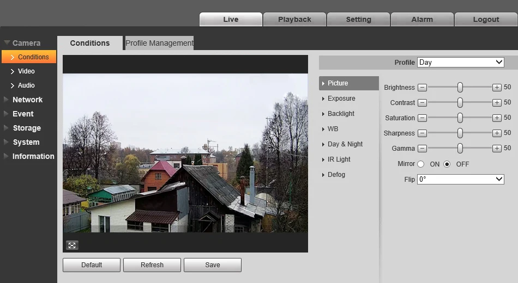This screenshot has width=518, height=283.
Task: Click the Sharpness slider handle
Action: [x=460, y=133]
